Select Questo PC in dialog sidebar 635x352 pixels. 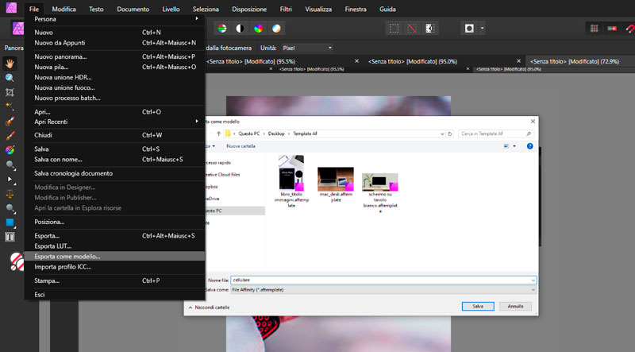coord(234,211)
